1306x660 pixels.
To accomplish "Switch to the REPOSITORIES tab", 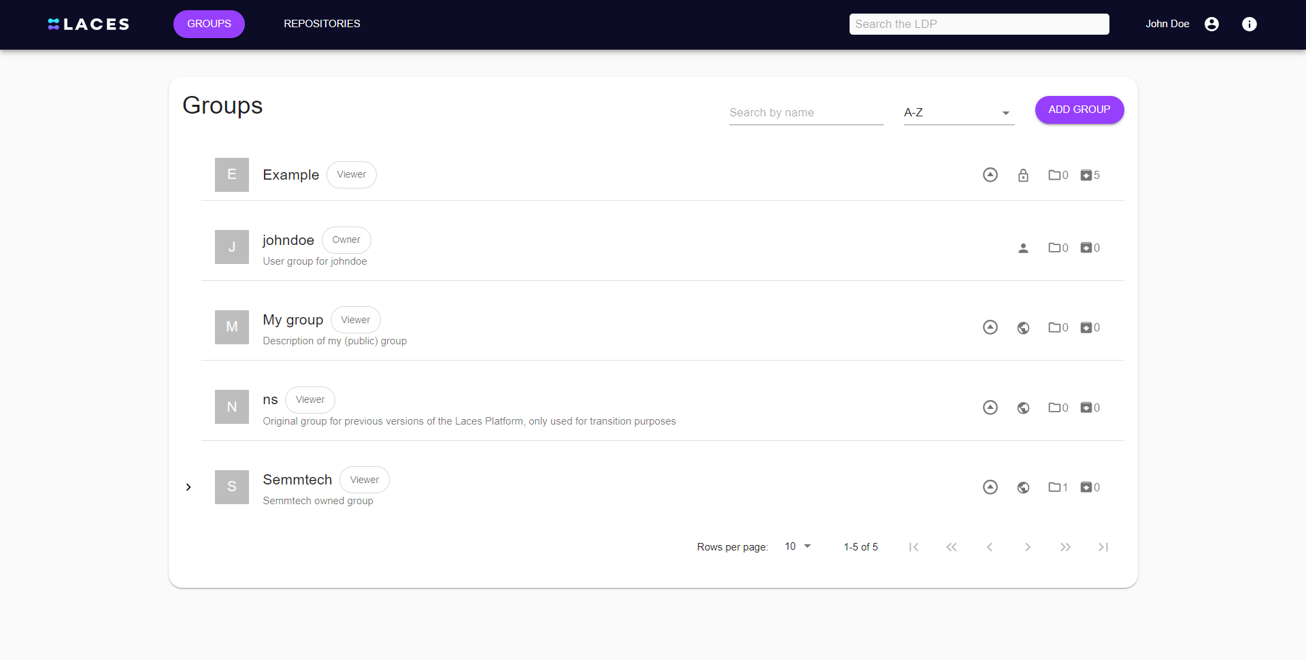I will 322,23.
